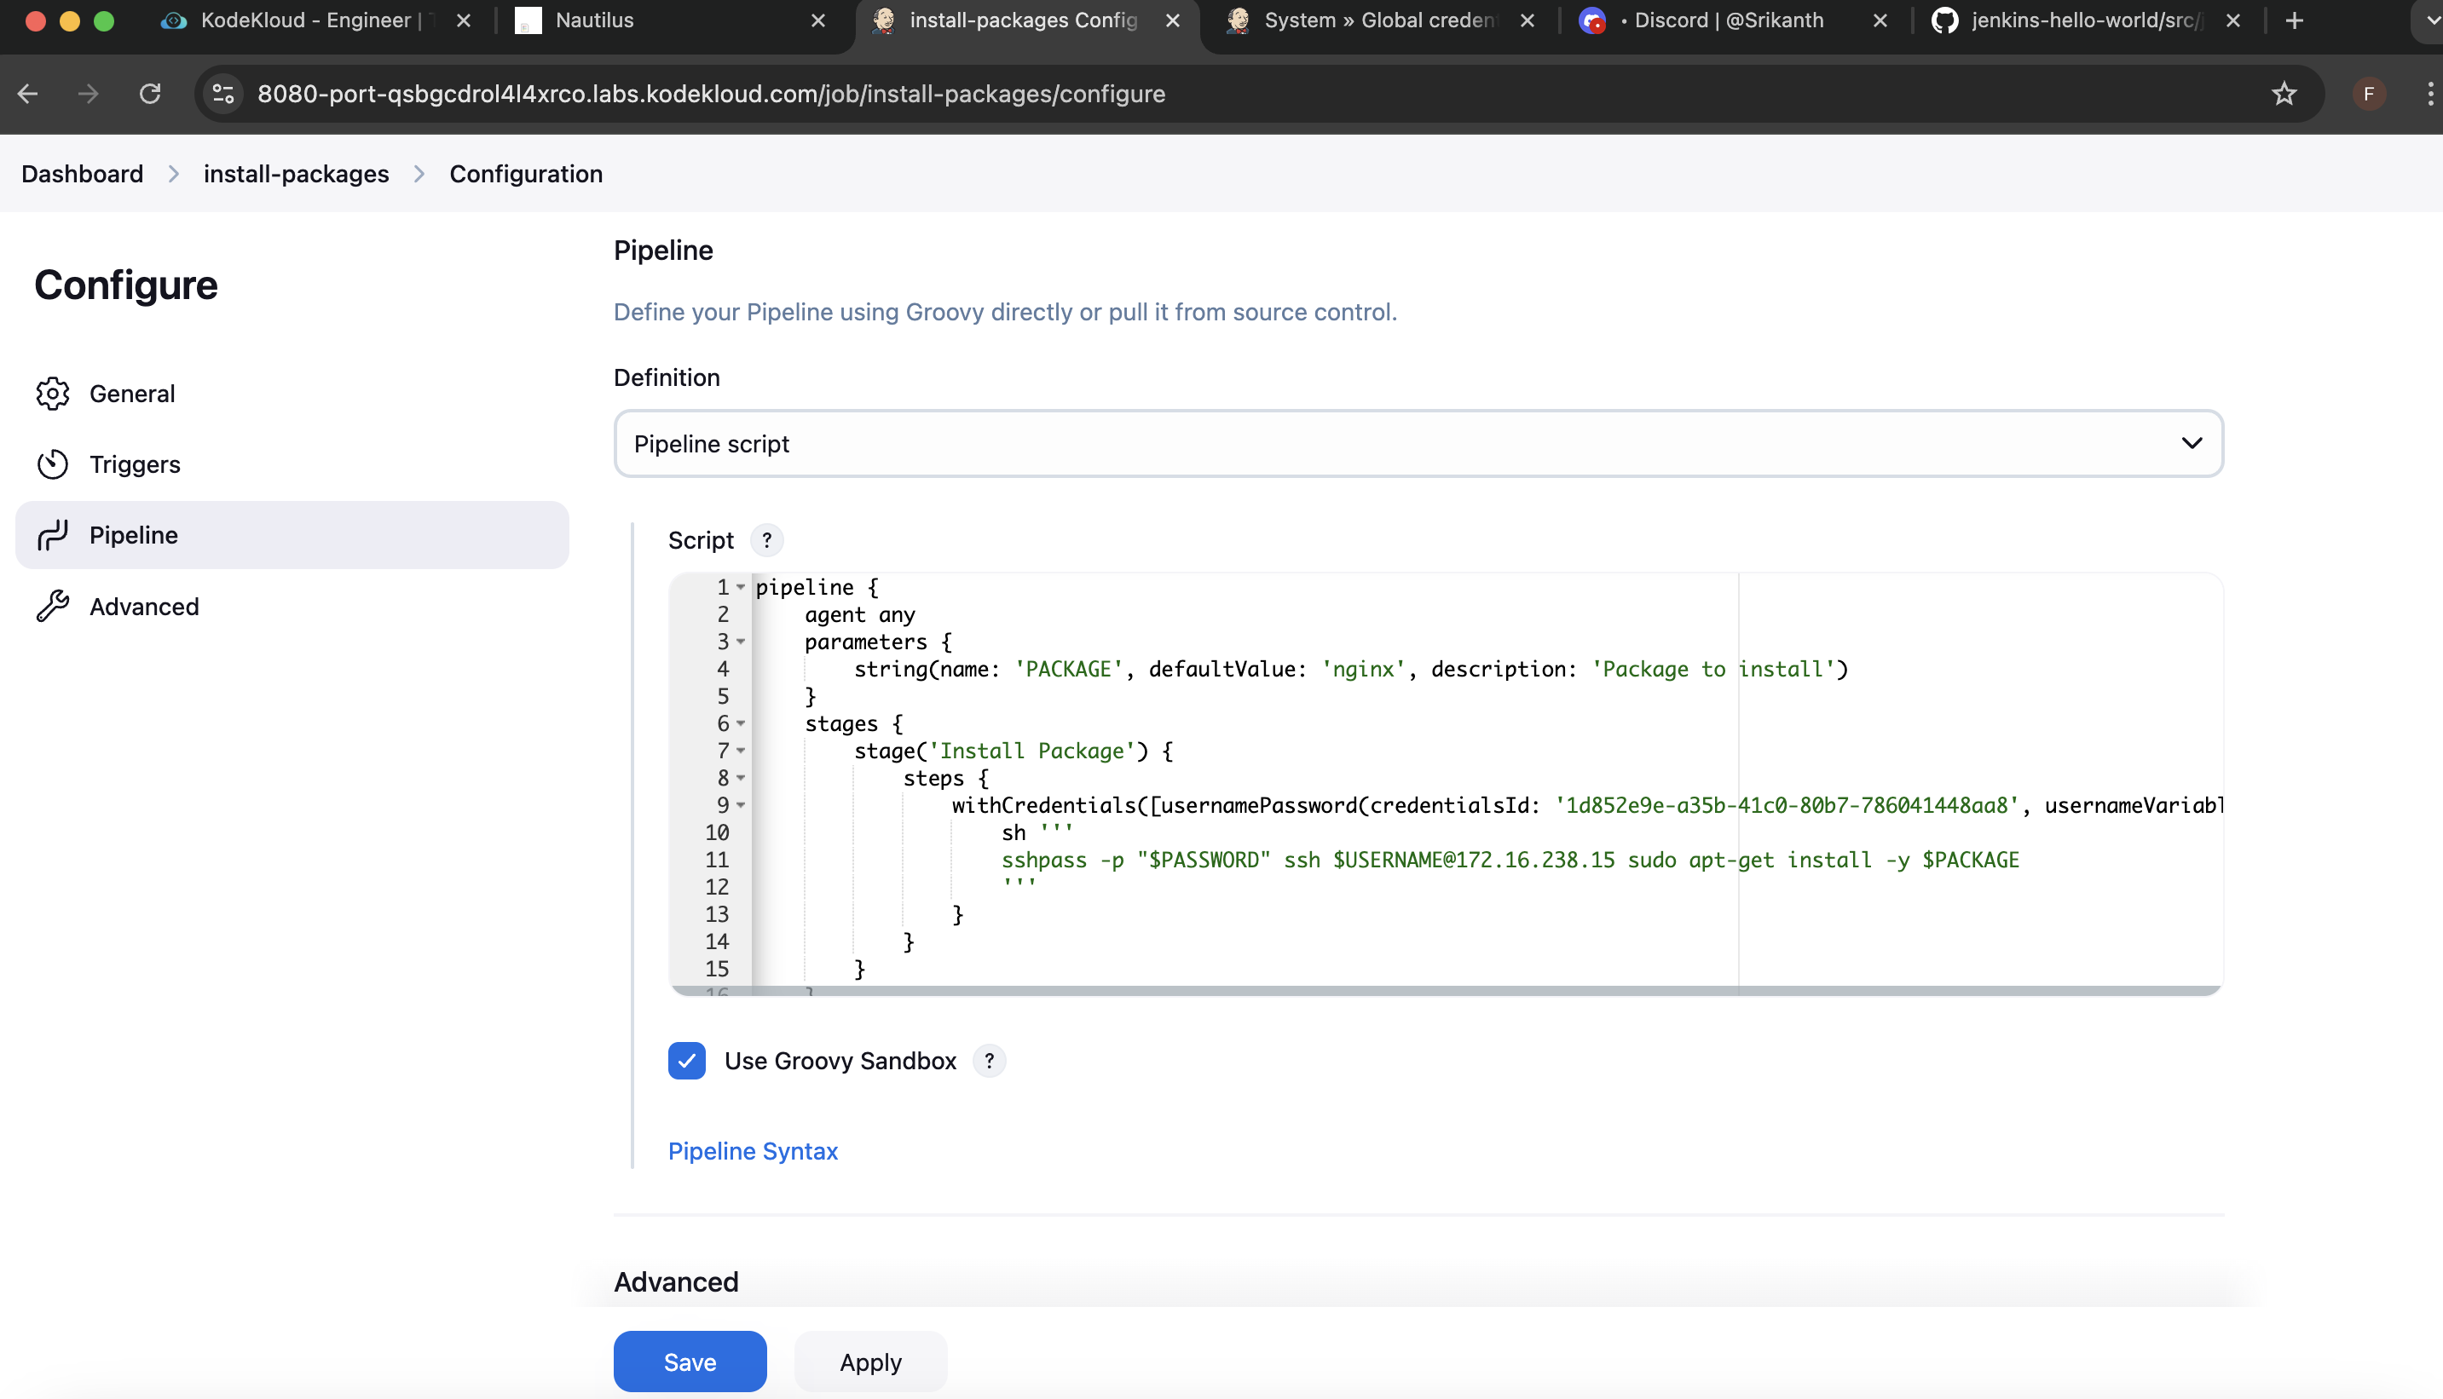Reload the page with refresh icon
Image resolution: width=2443 pixels, height=1399 pixels.
[150, 95]
